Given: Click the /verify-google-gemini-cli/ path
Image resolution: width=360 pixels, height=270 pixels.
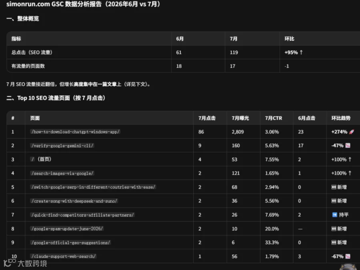Looking at the screenshot, I should click(62, 146).
